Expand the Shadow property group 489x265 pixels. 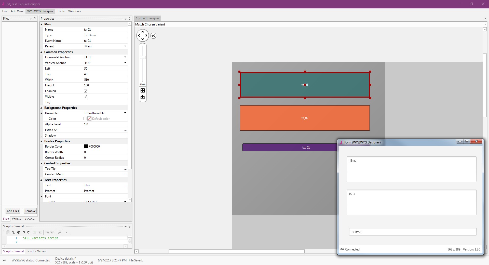coord(42,136)
